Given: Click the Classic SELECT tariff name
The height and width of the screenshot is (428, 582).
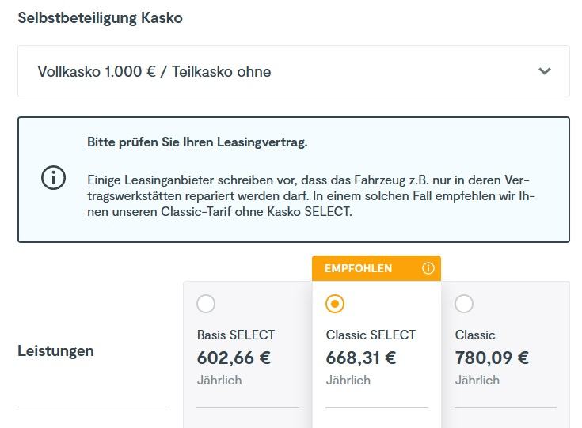Looking at the screenshot, I should (x=371, y=335).
